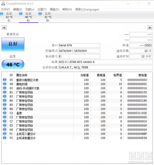Viewport: 154px width, 165px height.
Task: Click status orb of attribute B3 row
Action: coord(5,96)
